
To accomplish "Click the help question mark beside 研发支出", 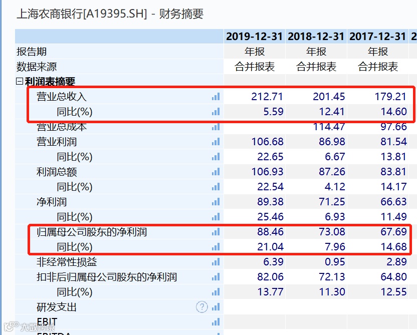I will click(x=202, y=307).
